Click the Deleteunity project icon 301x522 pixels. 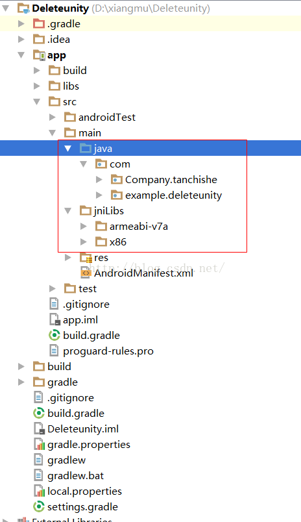point(23,8)
